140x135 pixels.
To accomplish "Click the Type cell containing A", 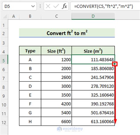I will click(30, 59).
